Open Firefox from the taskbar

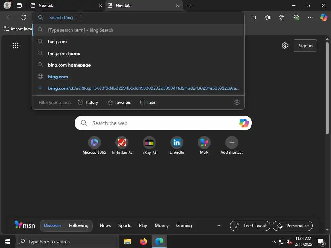(x=143, y=242)
